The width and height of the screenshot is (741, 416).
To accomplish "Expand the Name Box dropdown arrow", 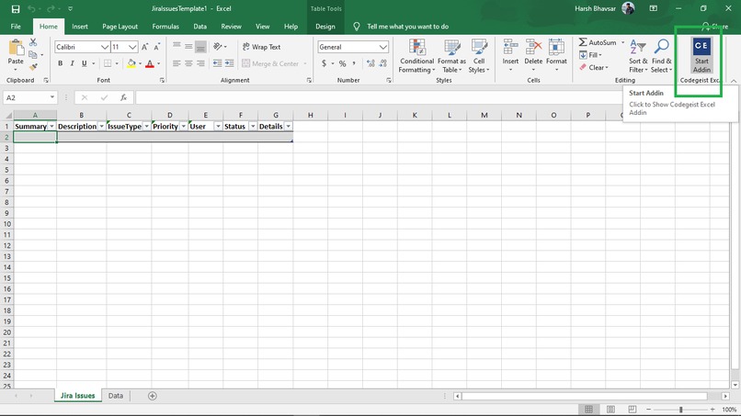I will pos(52,97).
